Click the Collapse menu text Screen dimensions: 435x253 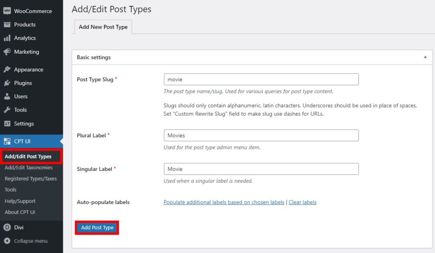(x=31, y=241)
